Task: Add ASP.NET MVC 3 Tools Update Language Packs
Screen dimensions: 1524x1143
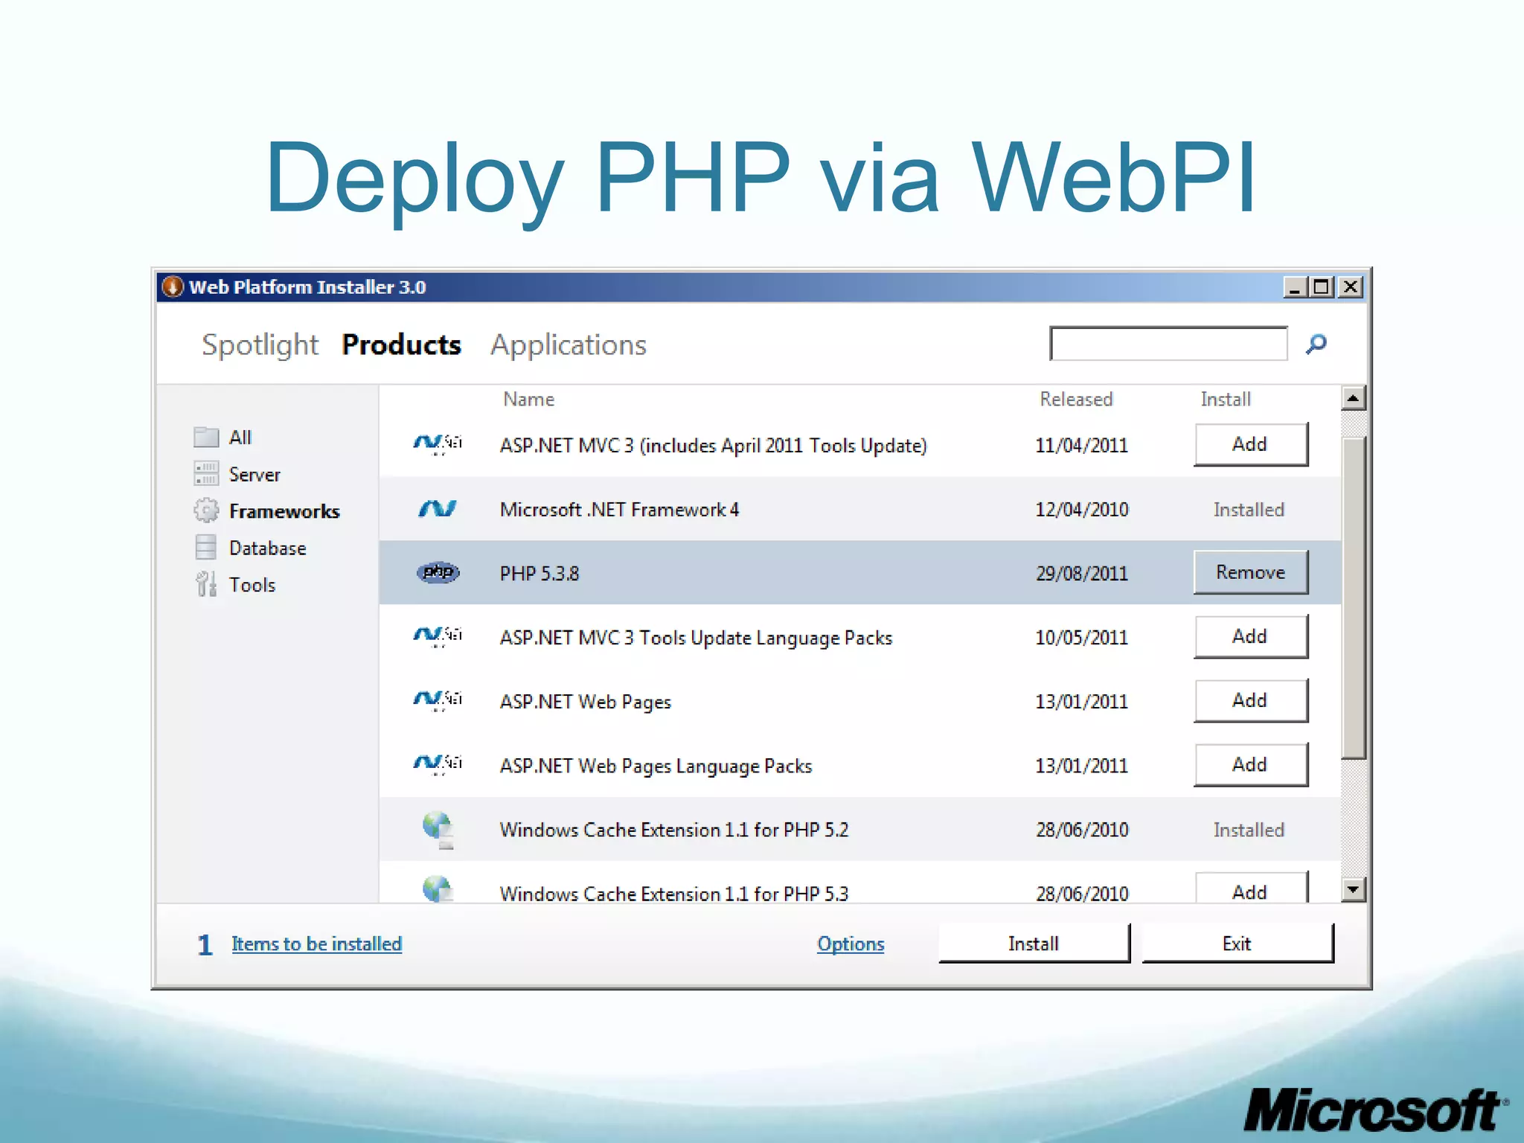Action: pyautogui.click(x=1250, y=636)
